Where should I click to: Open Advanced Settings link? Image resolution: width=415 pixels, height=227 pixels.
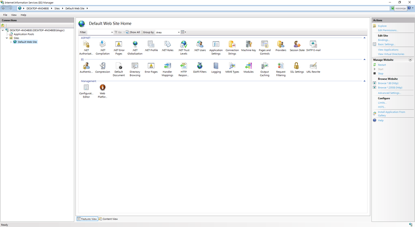click(389, 93)
